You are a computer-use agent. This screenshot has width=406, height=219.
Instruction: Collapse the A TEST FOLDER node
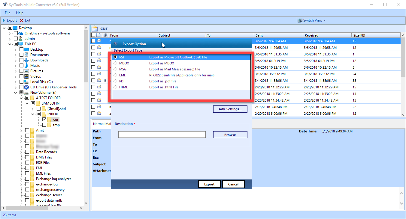click(x=21, y=98)
